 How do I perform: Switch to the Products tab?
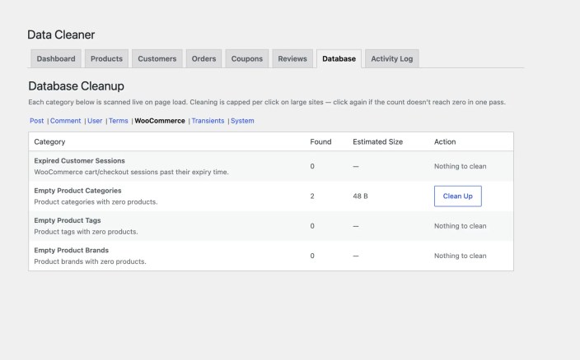(106, 58)
